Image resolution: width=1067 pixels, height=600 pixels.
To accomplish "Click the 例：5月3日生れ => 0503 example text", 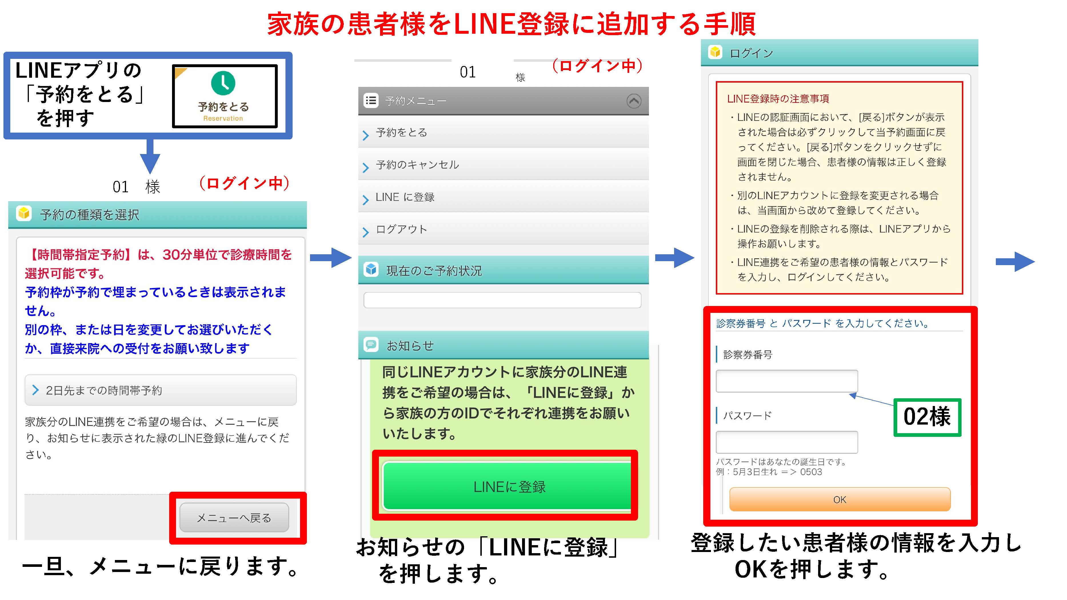I will 769,472.
